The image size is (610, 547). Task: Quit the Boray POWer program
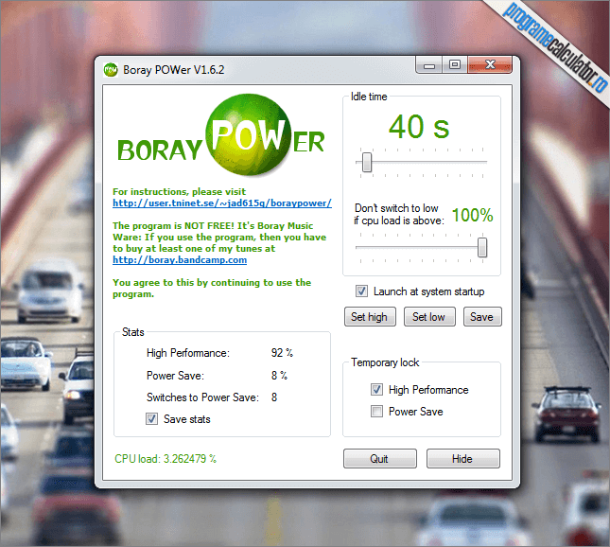379,459
